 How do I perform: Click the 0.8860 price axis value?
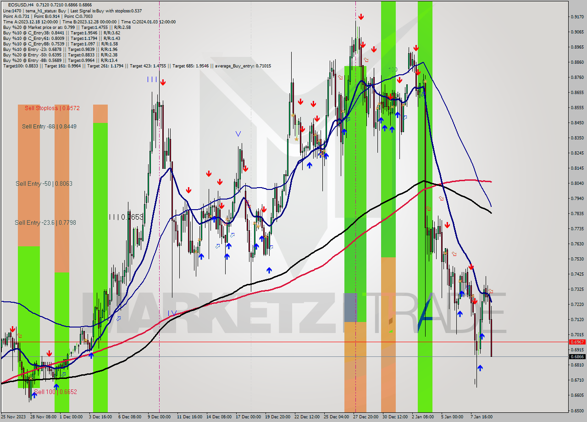point(577,62)
